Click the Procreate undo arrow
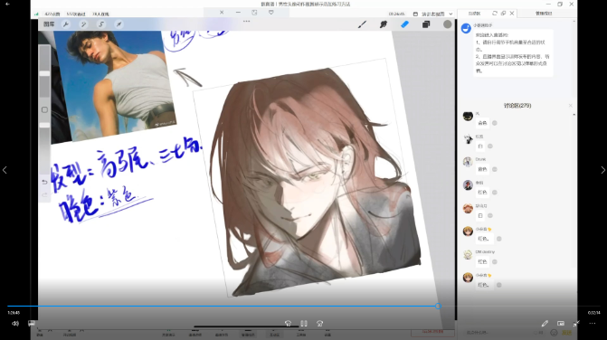 44,182
